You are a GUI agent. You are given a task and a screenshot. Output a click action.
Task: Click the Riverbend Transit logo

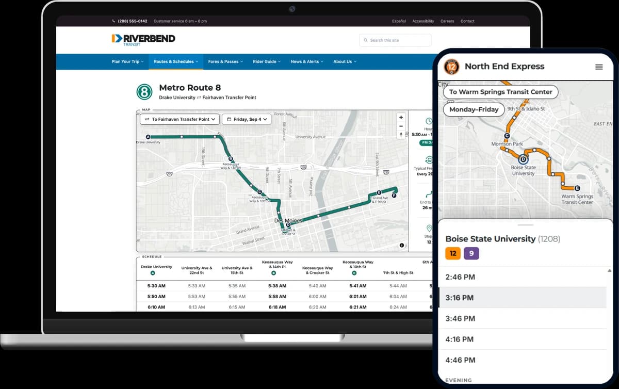point(143,40)
